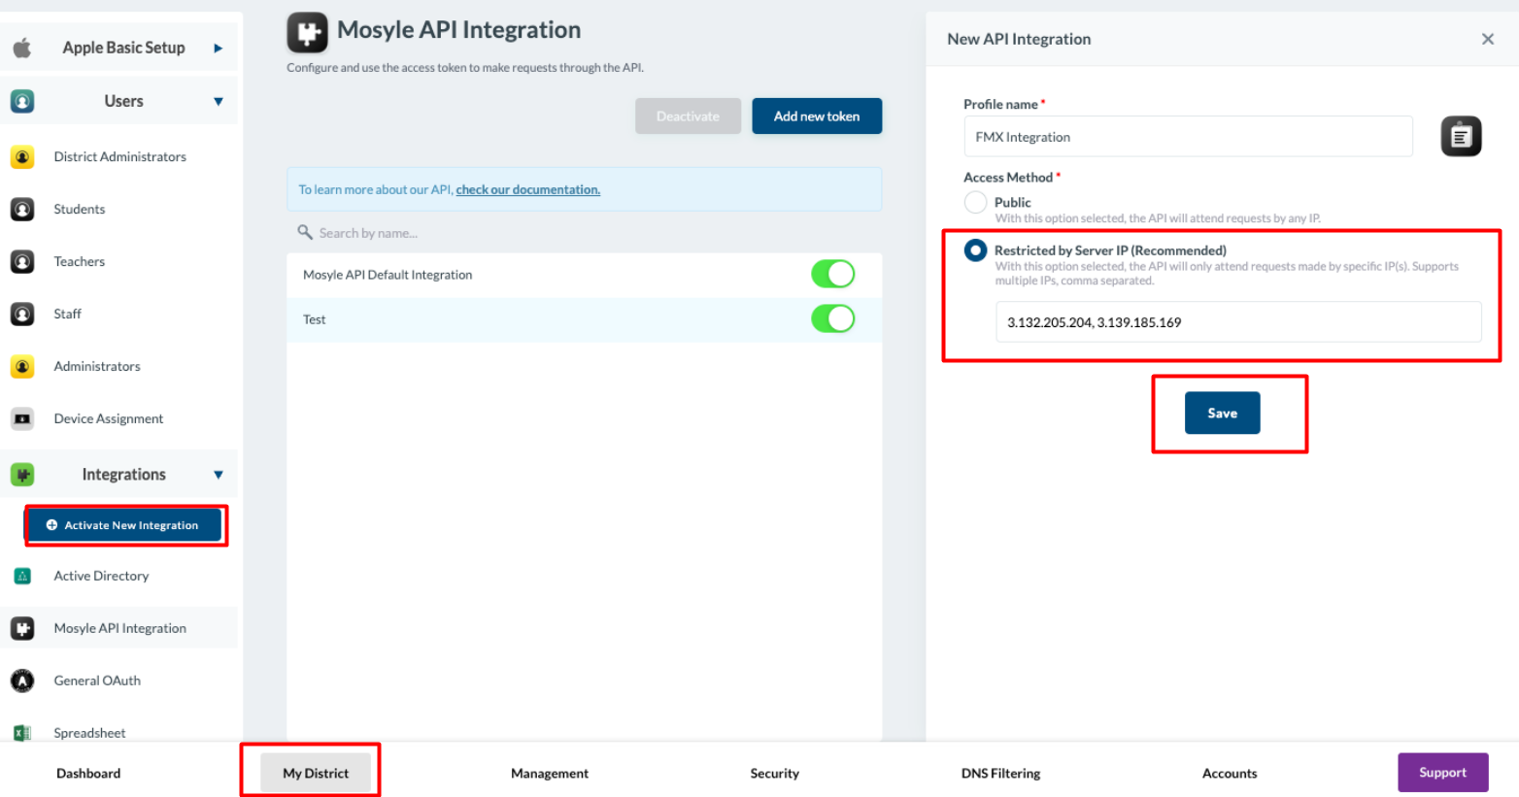
Task: Click the Active Directory integration icon
Action: point(22,576)
